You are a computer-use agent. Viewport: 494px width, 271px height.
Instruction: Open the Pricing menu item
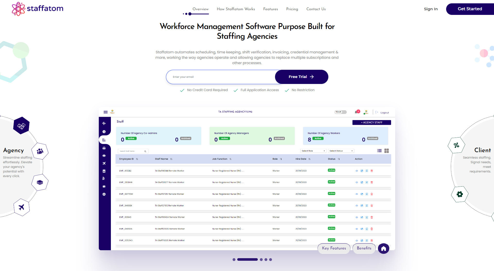[292, 9]
